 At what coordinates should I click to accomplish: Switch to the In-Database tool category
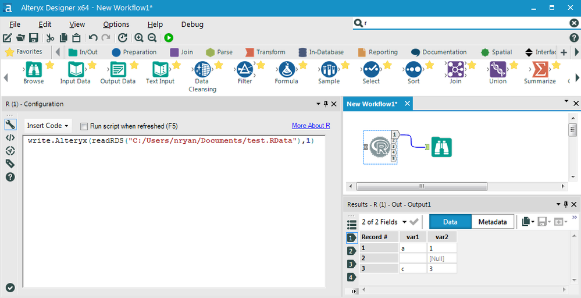coord(321,52)
